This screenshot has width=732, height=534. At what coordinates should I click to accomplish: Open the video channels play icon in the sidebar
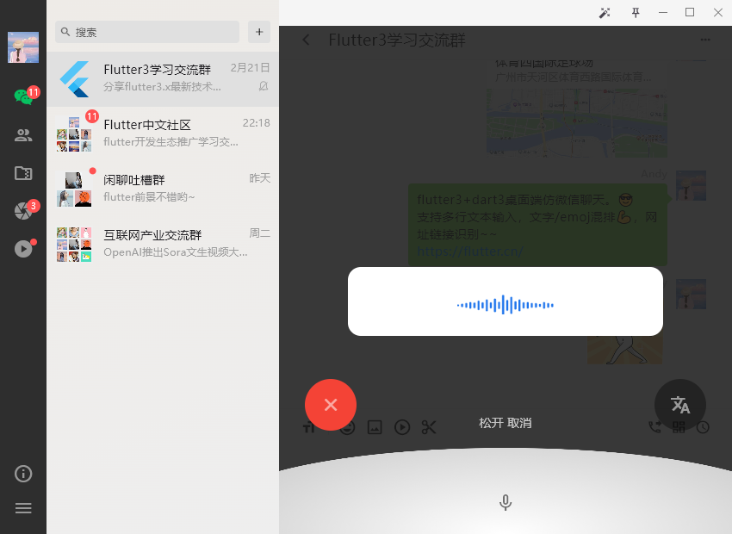(x=23, y=249)
